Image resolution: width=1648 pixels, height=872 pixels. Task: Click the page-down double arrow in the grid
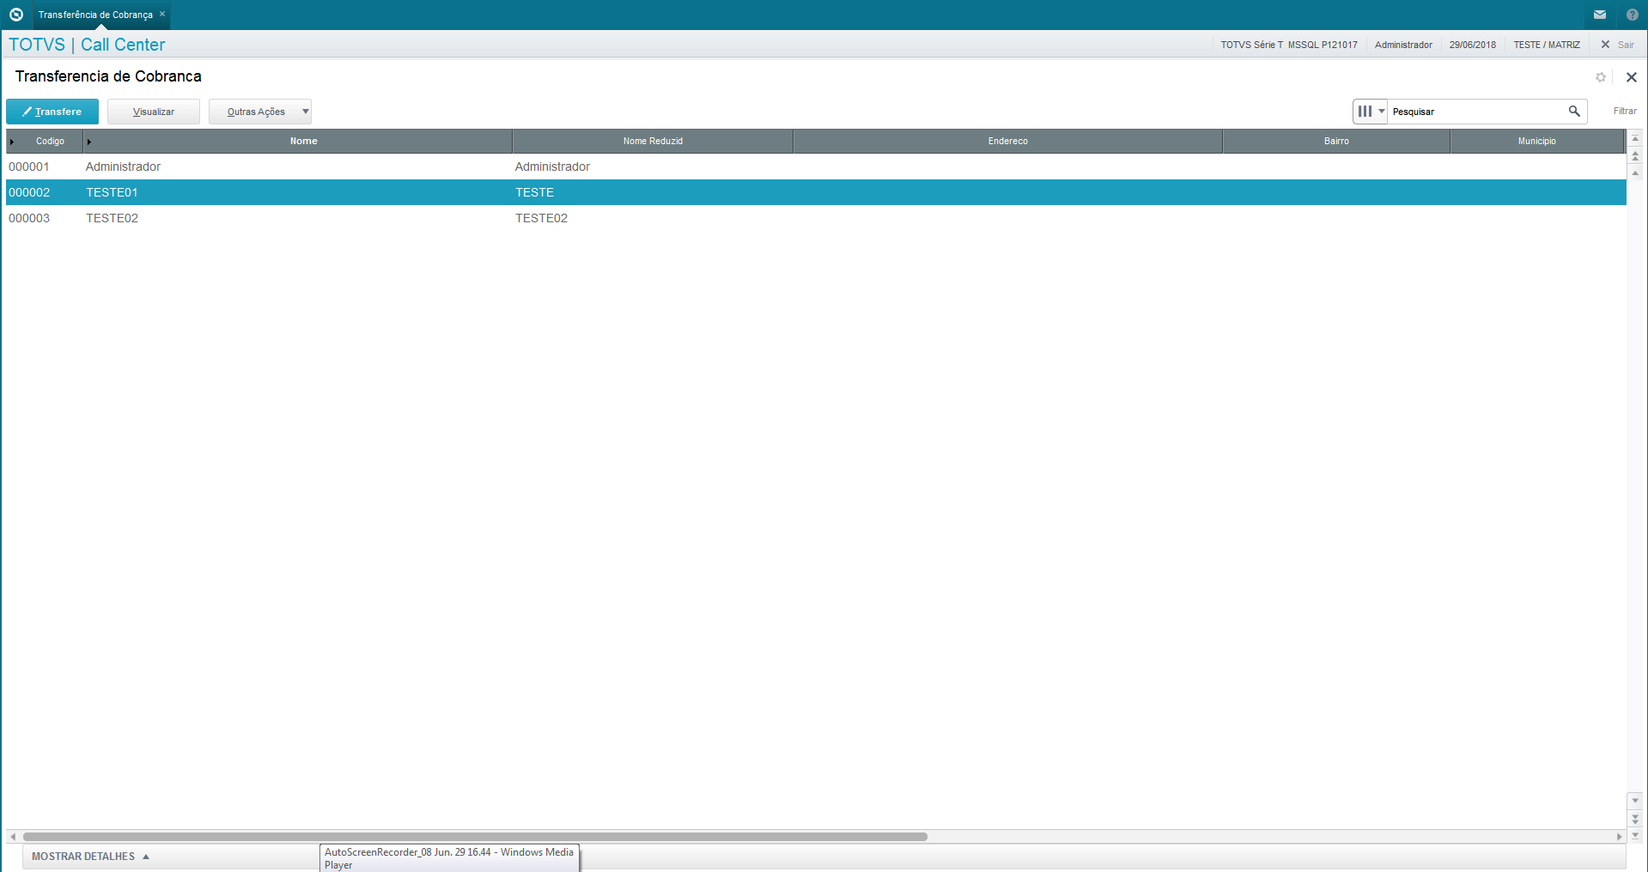click(1635, 819)
